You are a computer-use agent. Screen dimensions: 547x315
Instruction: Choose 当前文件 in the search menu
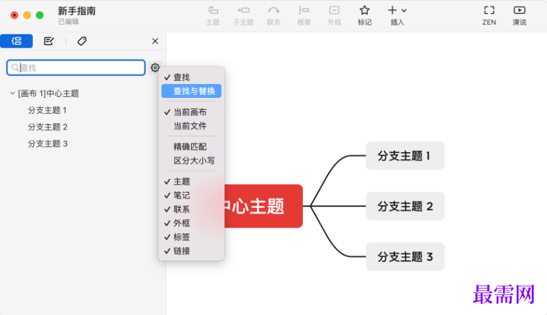pos(190,126)
